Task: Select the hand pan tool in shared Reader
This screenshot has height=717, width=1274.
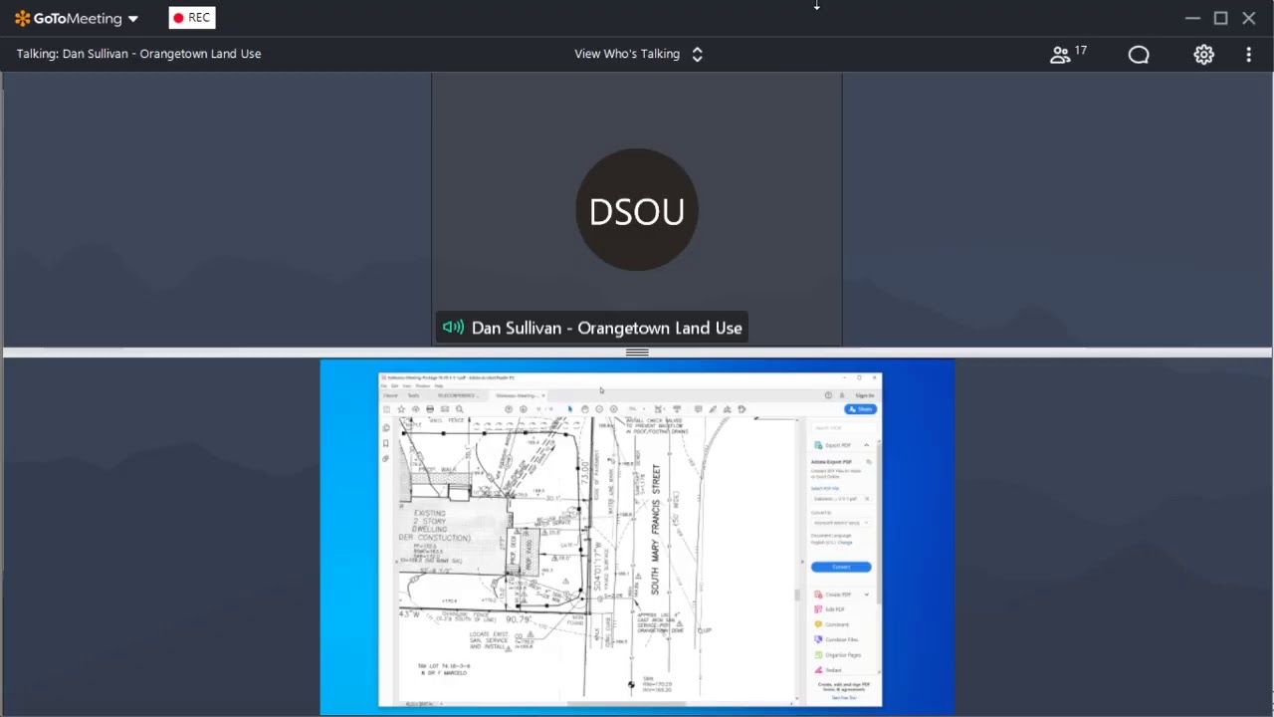Action: coord(585,409)
